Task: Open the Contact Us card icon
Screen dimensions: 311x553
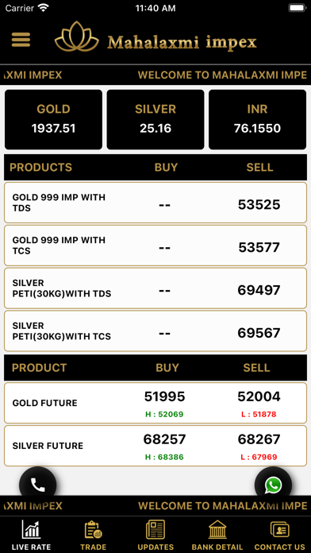Action: (279, 530)
